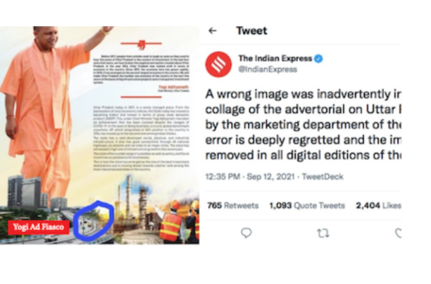Click the Yogi Adityanath signature name
Screen dimensions: 431x284
pyautogui.click(x=173, y=87)
